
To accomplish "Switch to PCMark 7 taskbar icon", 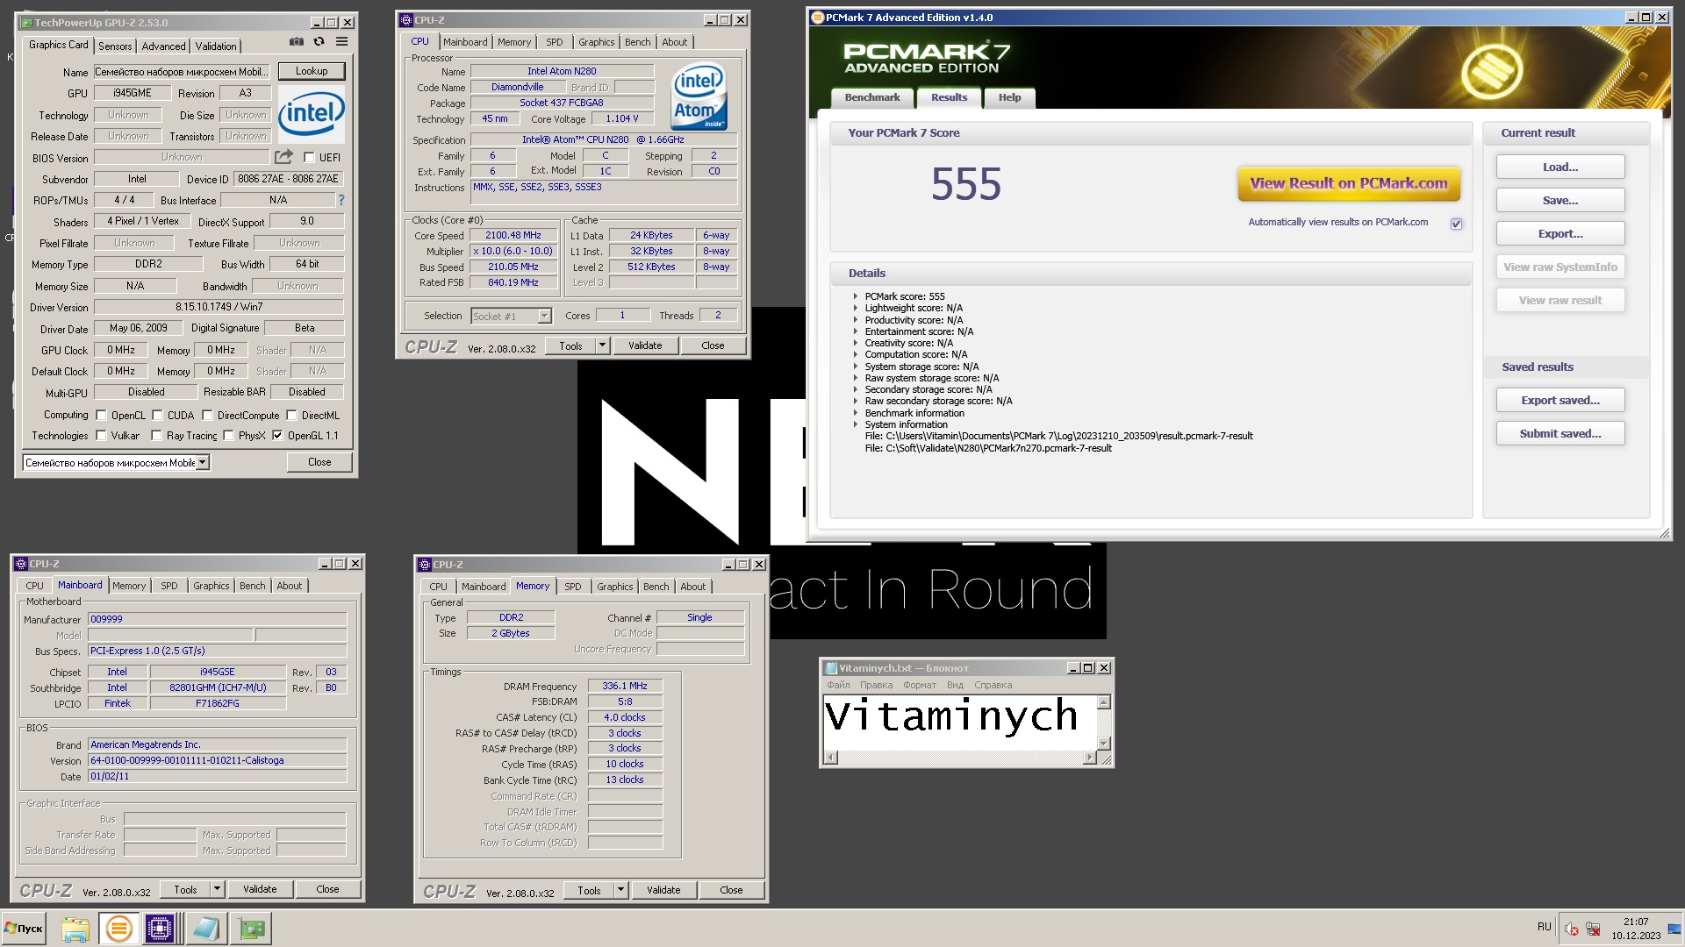I will (x=118, y=929).
